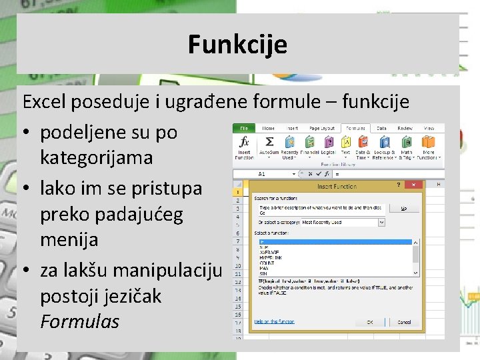Select HYPERLINK in the function list
The image size is (480, 360).
(335, 257)
